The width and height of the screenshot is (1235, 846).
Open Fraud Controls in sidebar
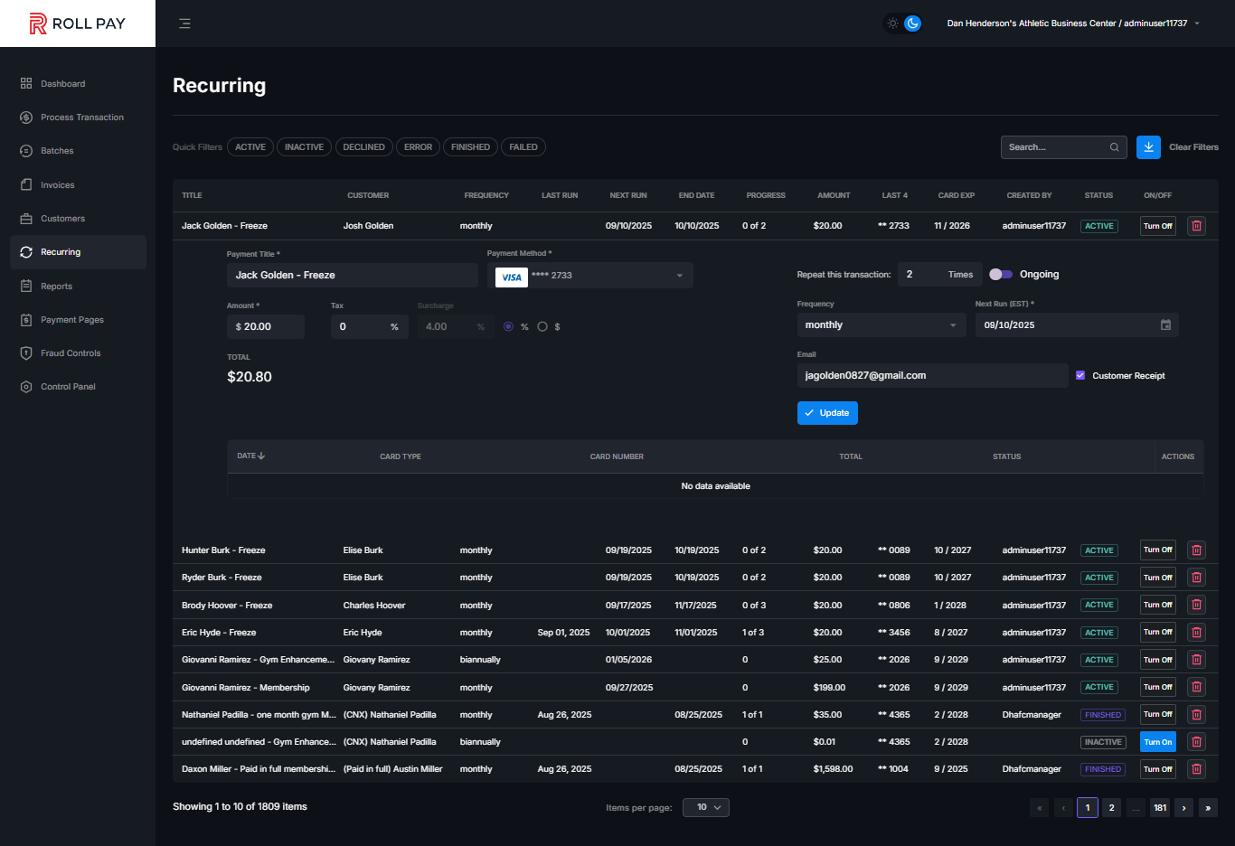tap(71, 353)
